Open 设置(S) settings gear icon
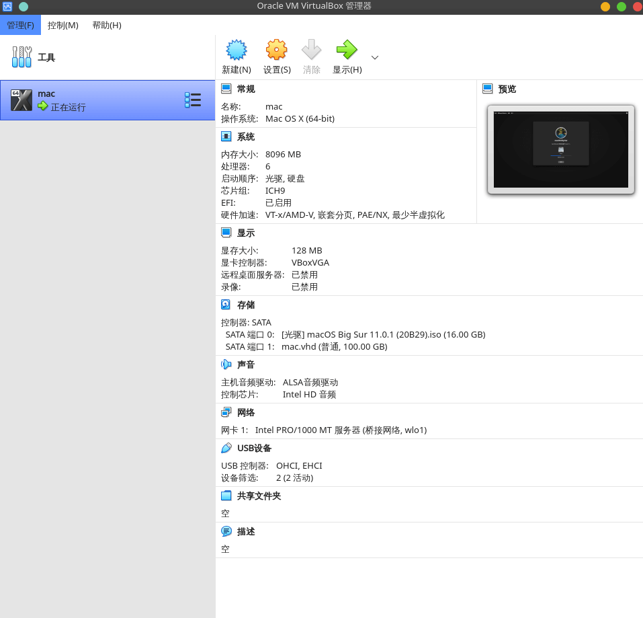643x618 pixels. coord(277,50)
